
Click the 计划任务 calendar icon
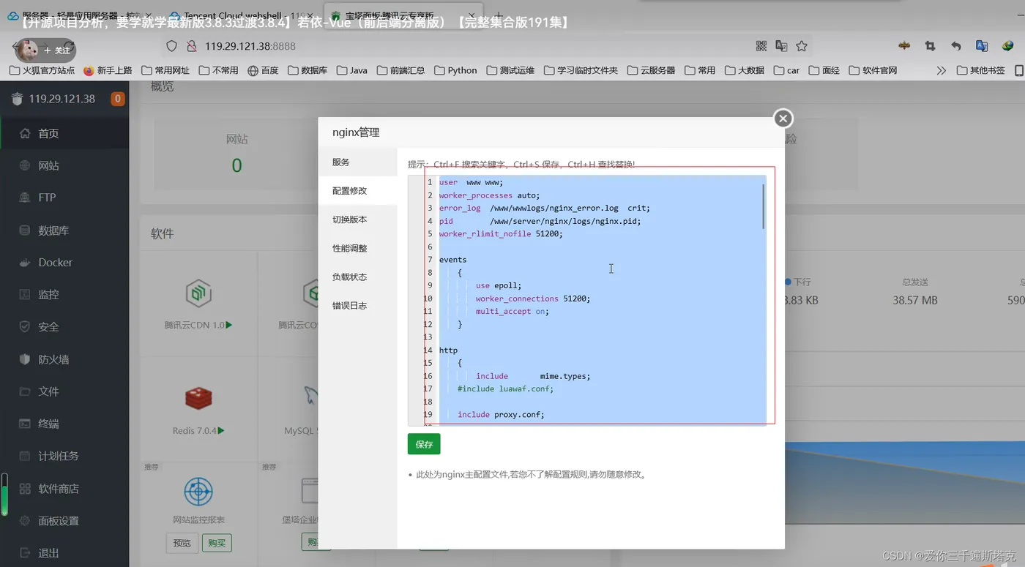pyautogui.click(x=25, y=456)
